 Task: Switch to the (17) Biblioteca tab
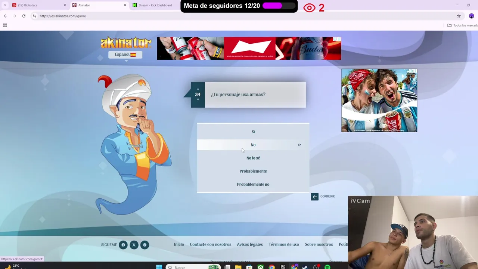coord(39,5)
